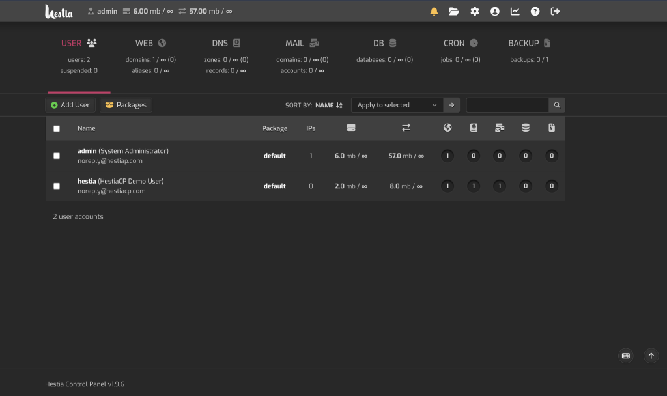Click the disk column header icon
This screenshot has width=667, height=396.
[x=351, y=128]
